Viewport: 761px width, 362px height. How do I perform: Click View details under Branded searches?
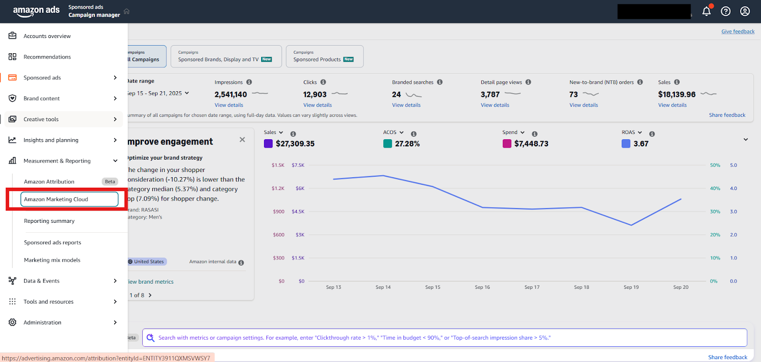406,105
